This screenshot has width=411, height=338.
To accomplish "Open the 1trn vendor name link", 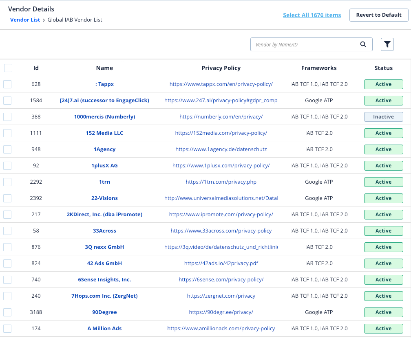I will pyautogui.click(x=104, y=182).
